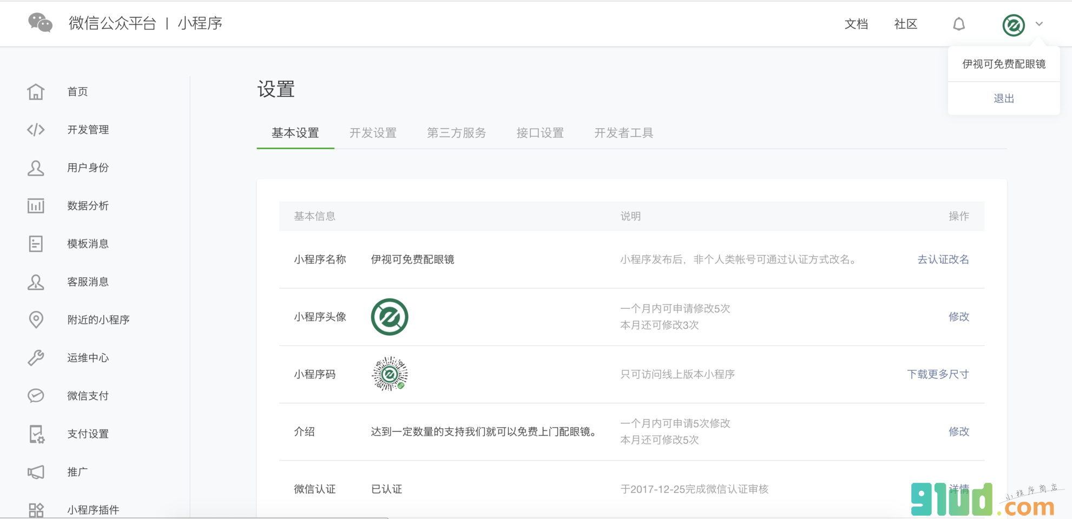Click 只可访问线上版本小程序 text
This screenshot has height=519, width=1072.
tap(678, 374)
